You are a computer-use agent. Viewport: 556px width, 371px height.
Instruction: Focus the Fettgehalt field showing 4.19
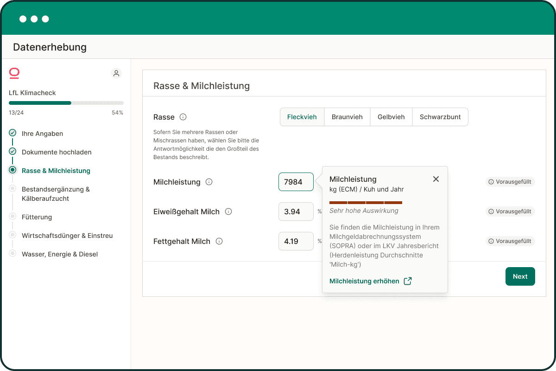pyautogui.click(x=296, y=241)
